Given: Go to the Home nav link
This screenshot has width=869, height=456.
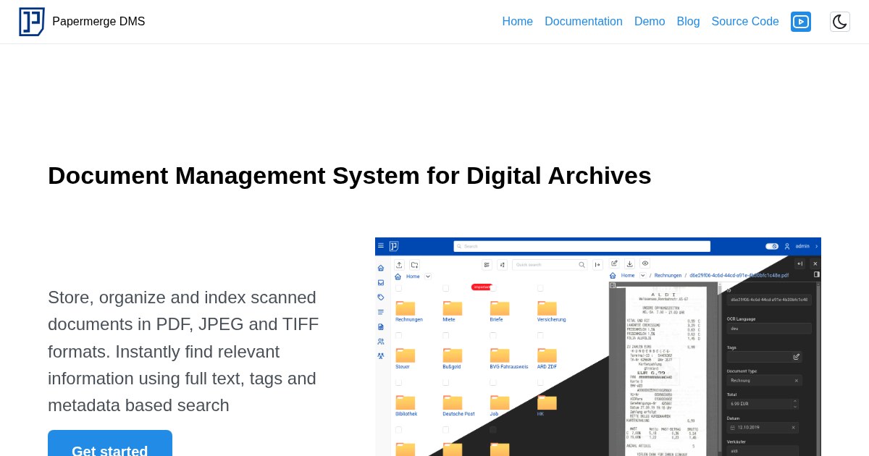Looking at the screenshot, I should (x=518, y=22).
